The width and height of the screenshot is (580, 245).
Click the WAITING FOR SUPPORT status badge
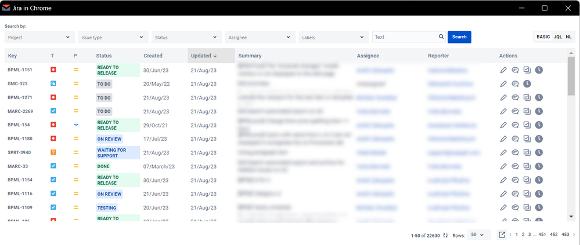click(x=118, y=153)
